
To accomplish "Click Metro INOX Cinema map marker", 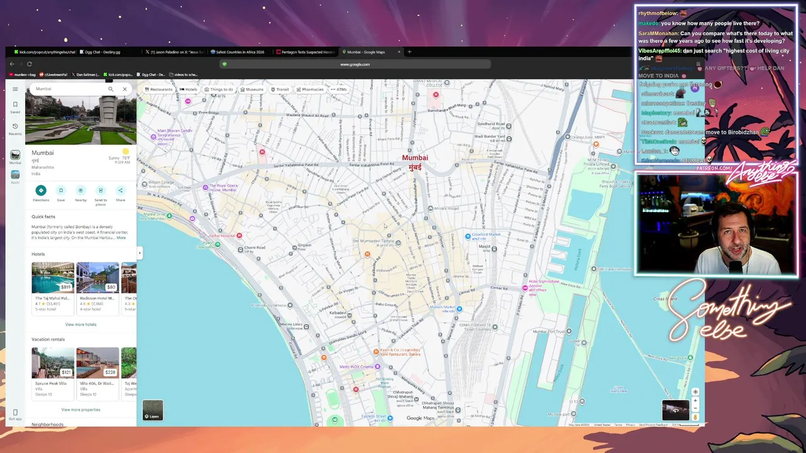I will (377, 366).
